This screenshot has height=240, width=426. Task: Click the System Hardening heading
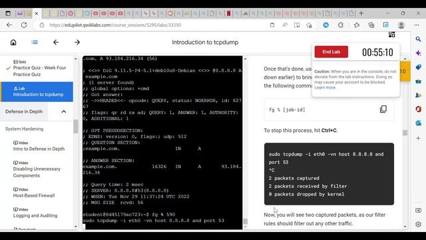click(x=24, y=129)
